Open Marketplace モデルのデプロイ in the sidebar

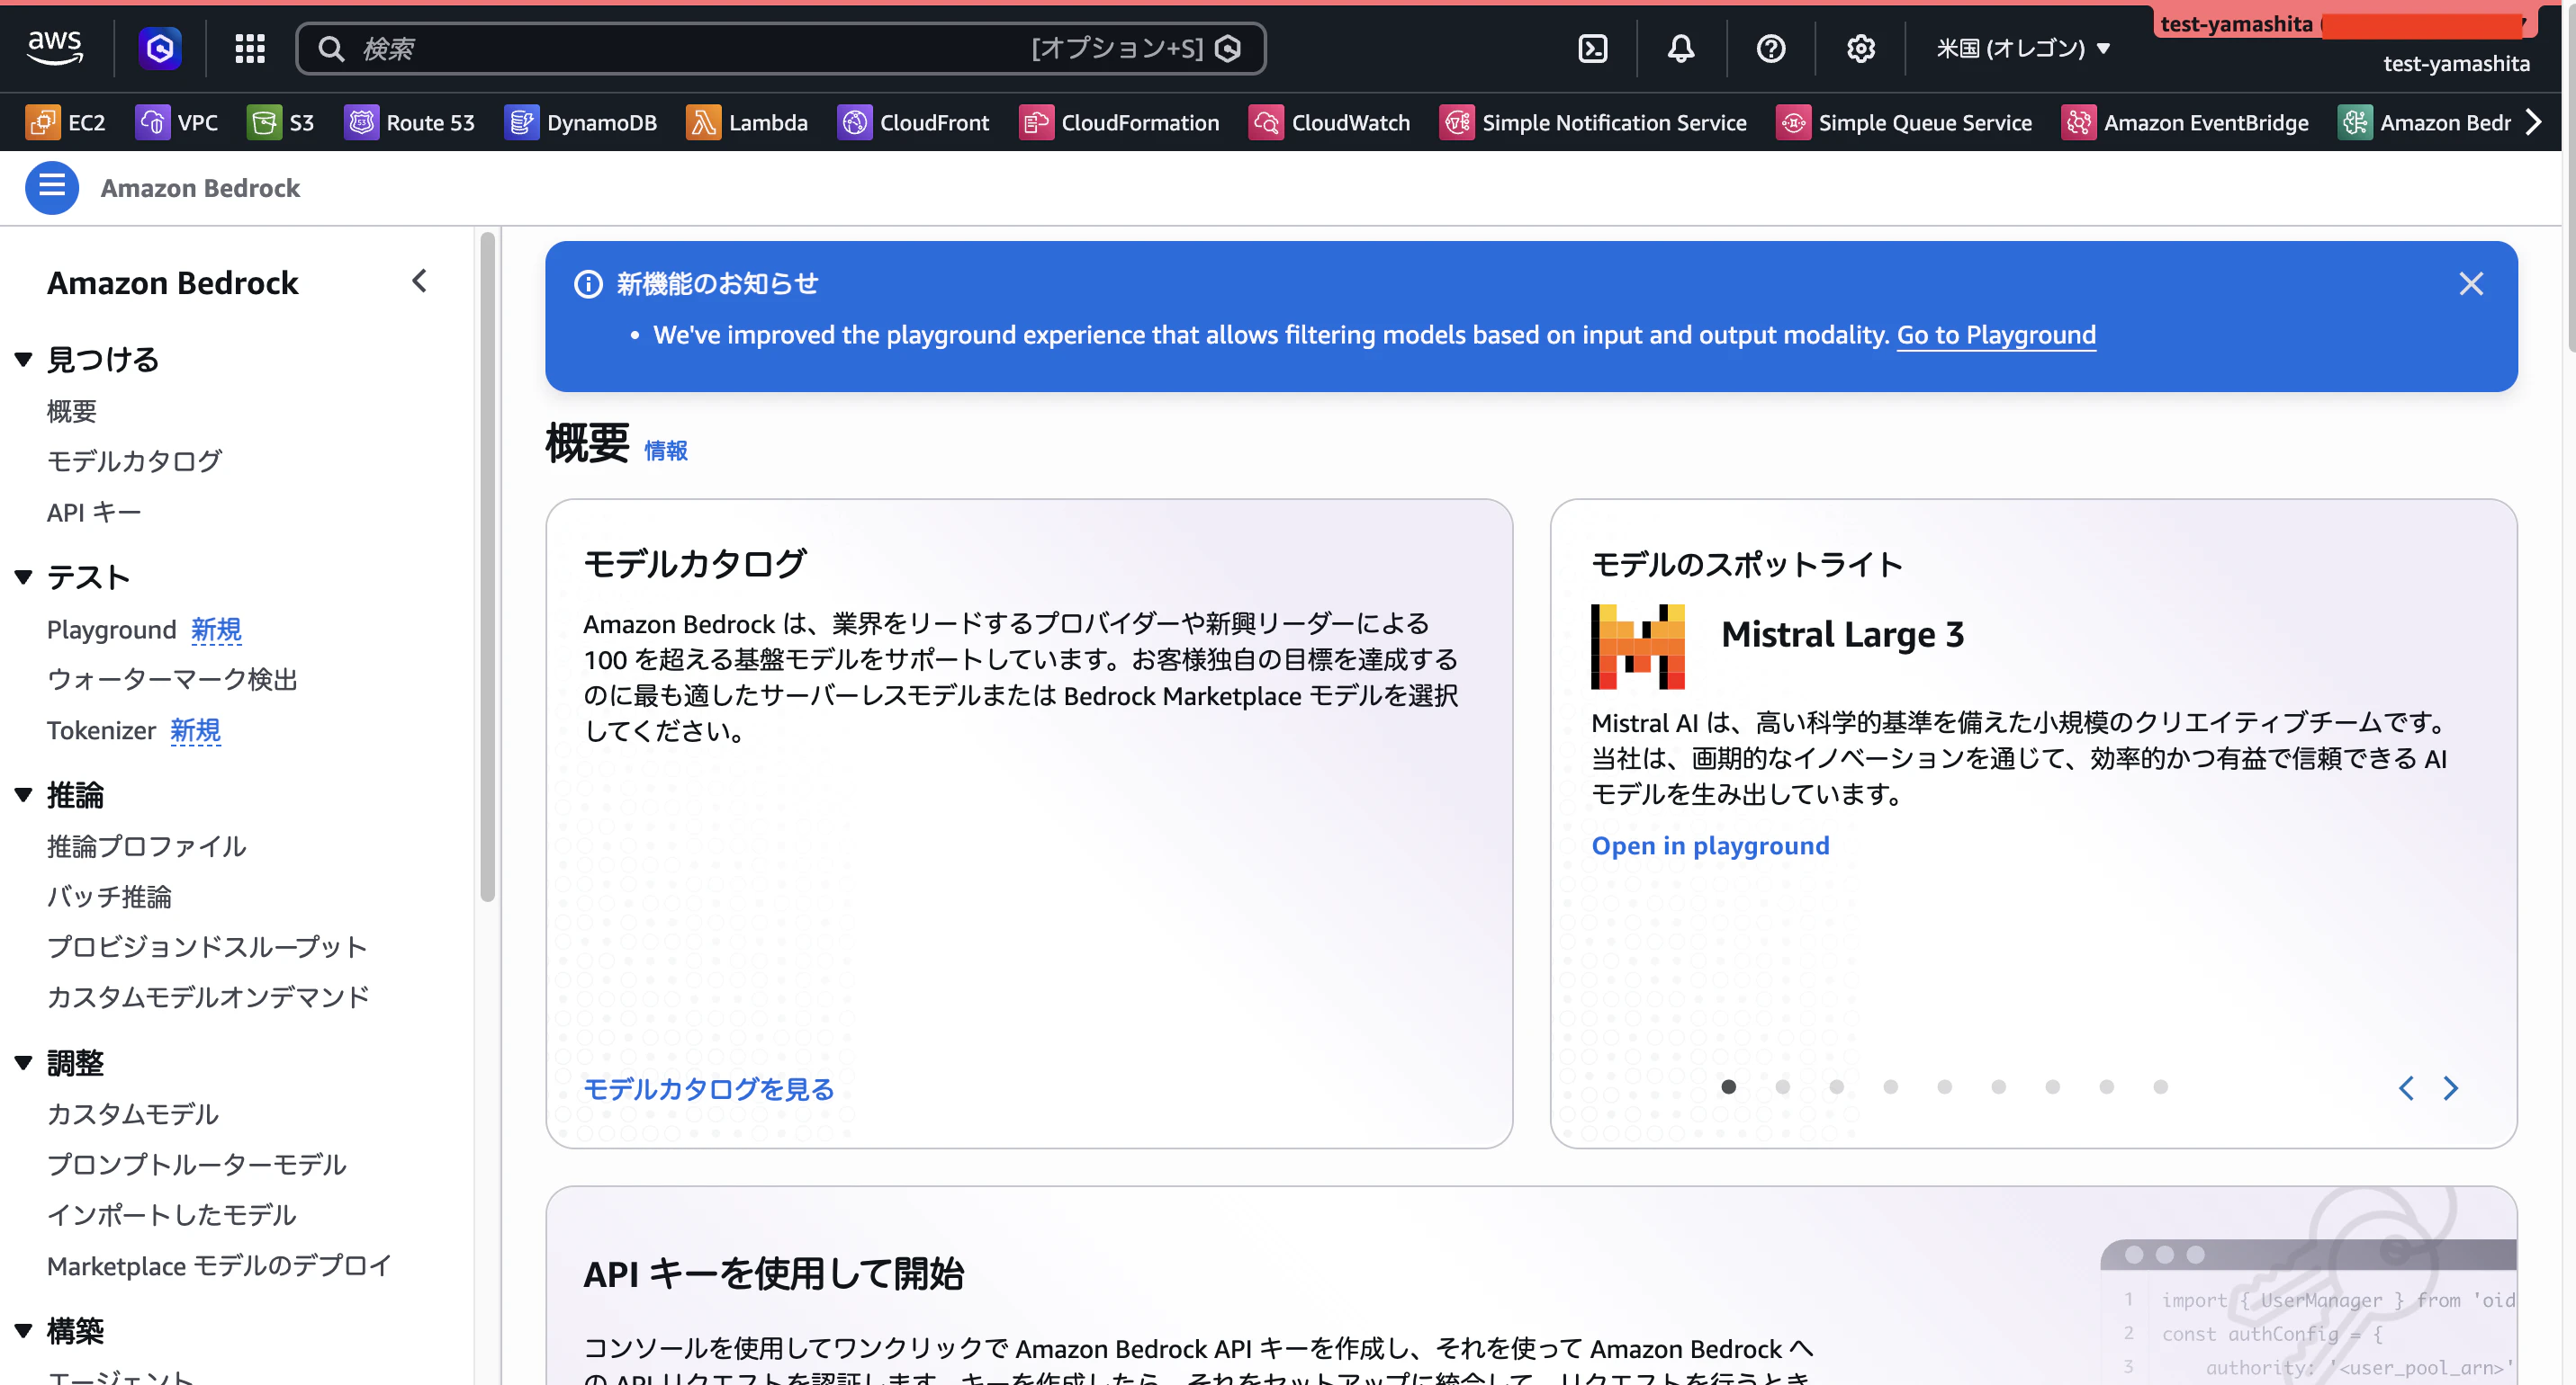pos(219,1265)
